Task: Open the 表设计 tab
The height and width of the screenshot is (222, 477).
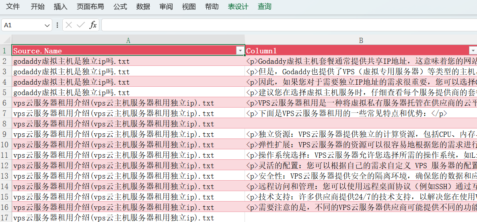Action: point(238,6)
